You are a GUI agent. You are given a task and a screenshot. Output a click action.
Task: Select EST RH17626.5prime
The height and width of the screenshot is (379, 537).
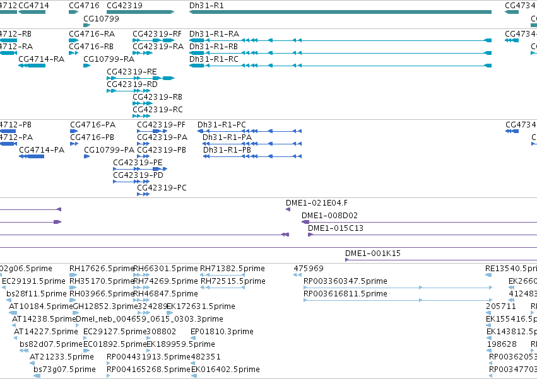click(x=102, y=269)
